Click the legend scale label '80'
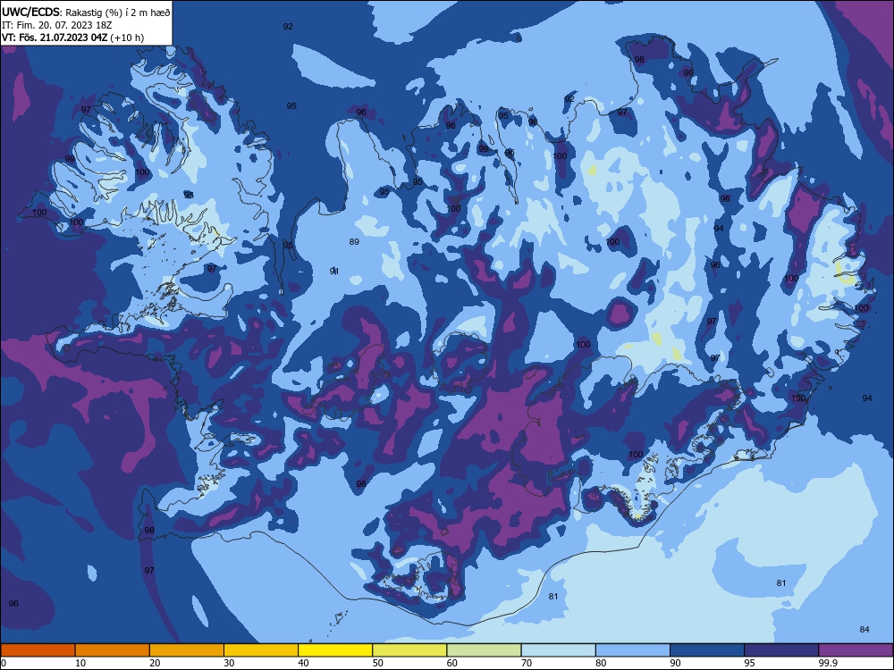Screen dimensions: 894x670 point(601,663)
